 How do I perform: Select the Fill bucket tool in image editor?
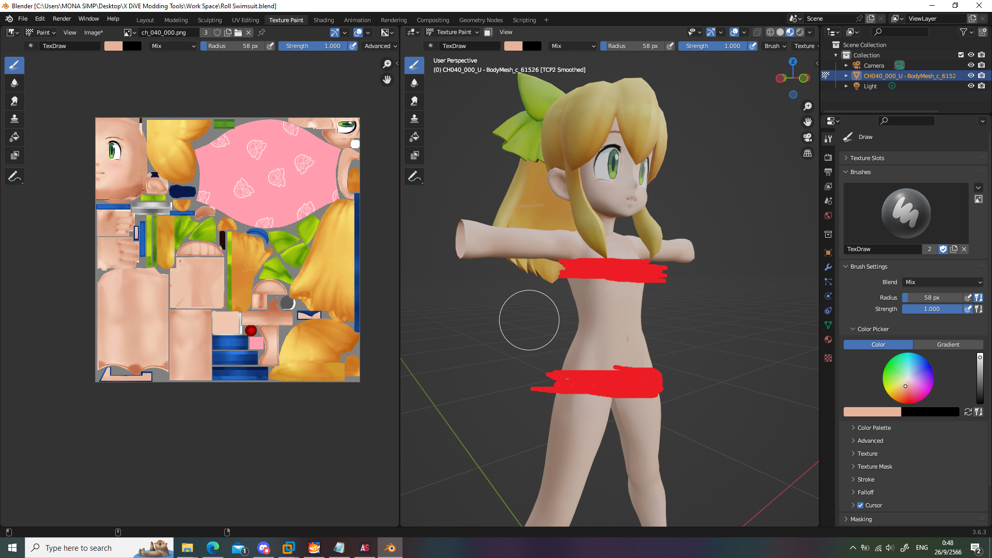pyautogui.click(x=14, y=137)
